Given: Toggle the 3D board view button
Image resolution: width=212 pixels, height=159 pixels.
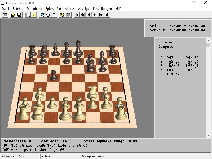Looking at the screenshot, I should click(x=68, y=15).
